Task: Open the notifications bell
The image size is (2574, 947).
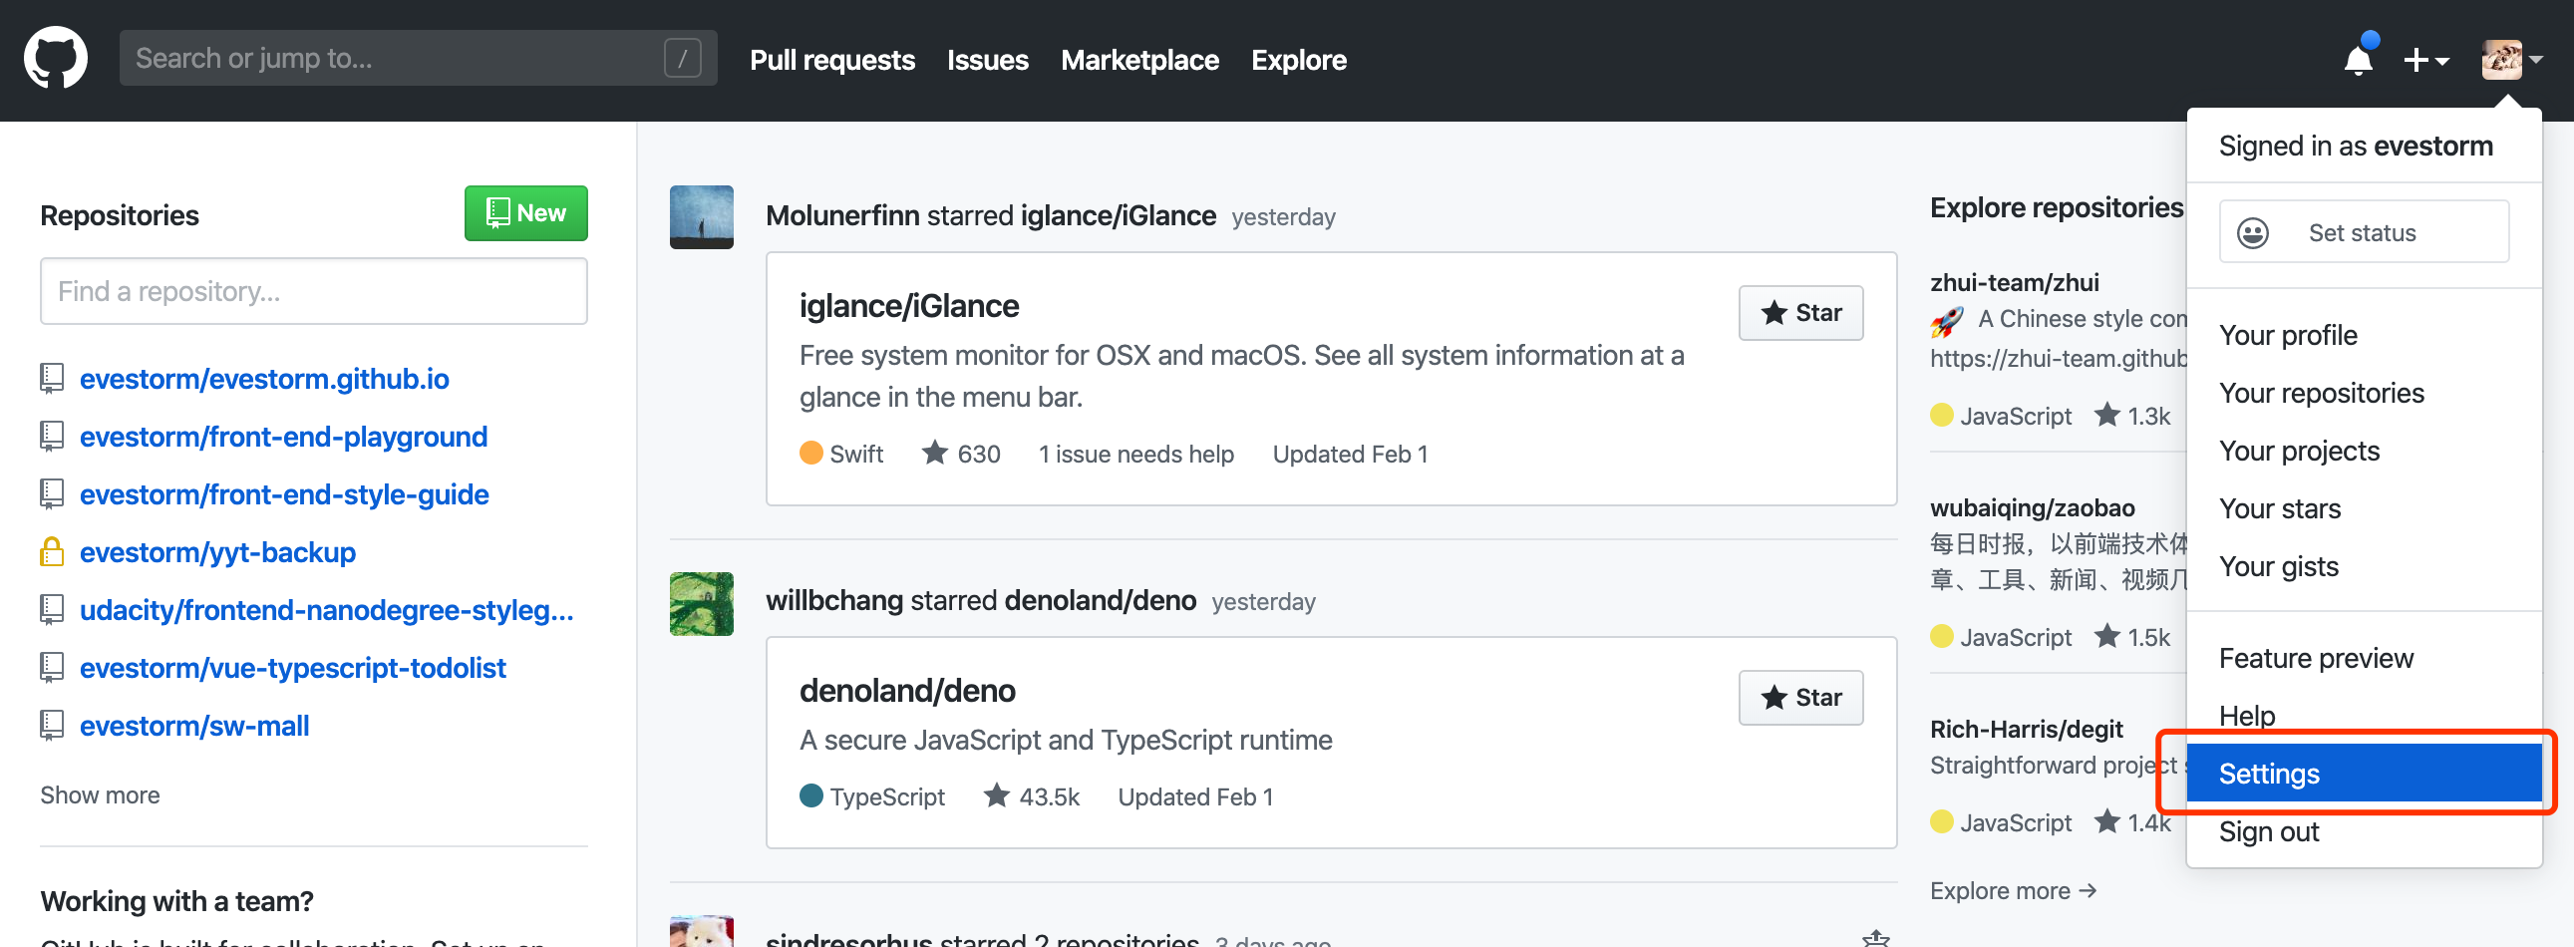Action: pos(2359,58)
